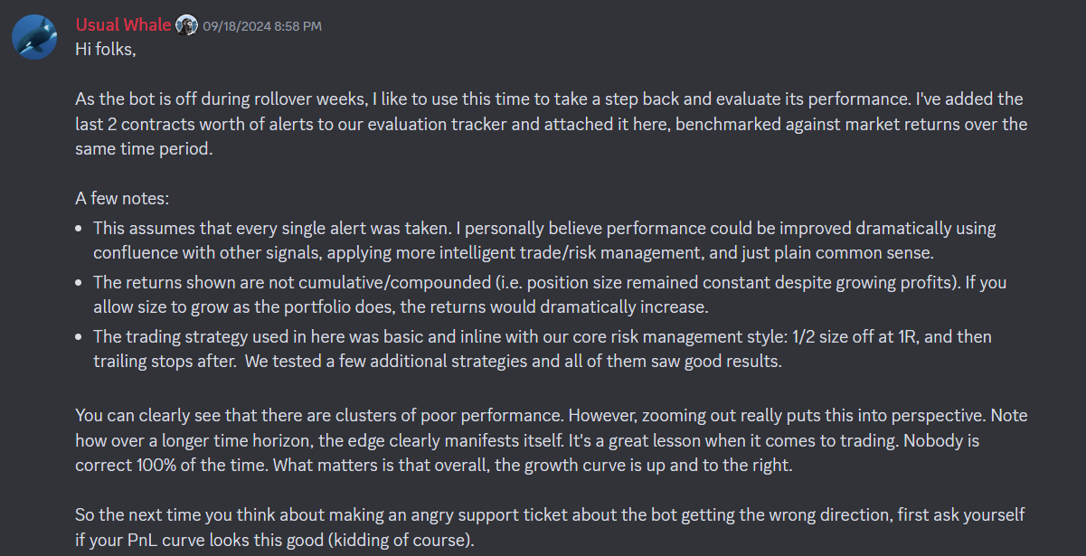Open Usual Whale's profile via the whale avatar
Screen dimensions: 1086x556
click(x=34, y=37)
